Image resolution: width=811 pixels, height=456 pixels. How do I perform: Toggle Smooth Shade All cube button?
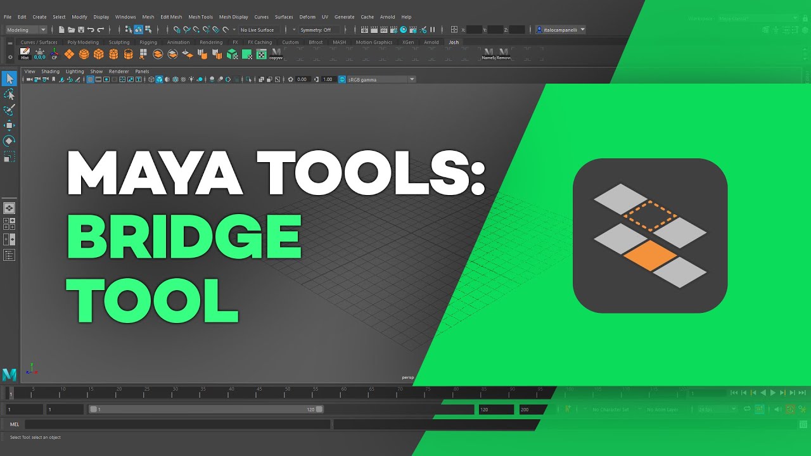[159, 79]
